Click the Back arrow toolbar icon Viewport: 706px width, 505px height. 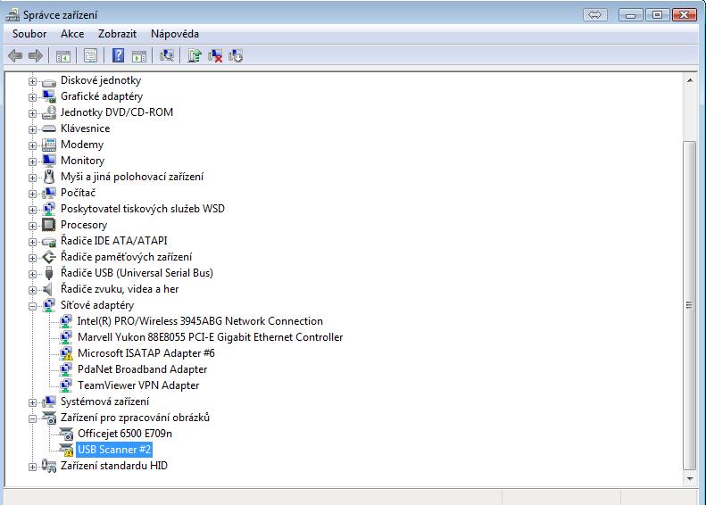pos(15,56)
